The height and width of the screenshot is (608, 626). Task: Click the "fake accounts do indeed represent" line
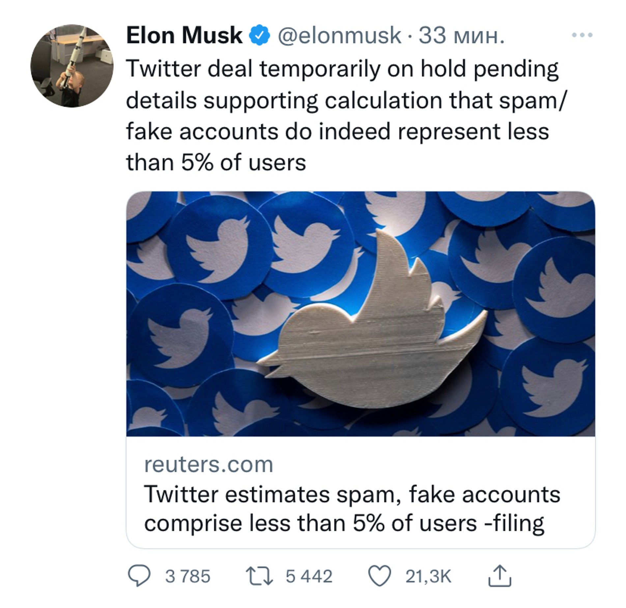(x=337, y=132)
